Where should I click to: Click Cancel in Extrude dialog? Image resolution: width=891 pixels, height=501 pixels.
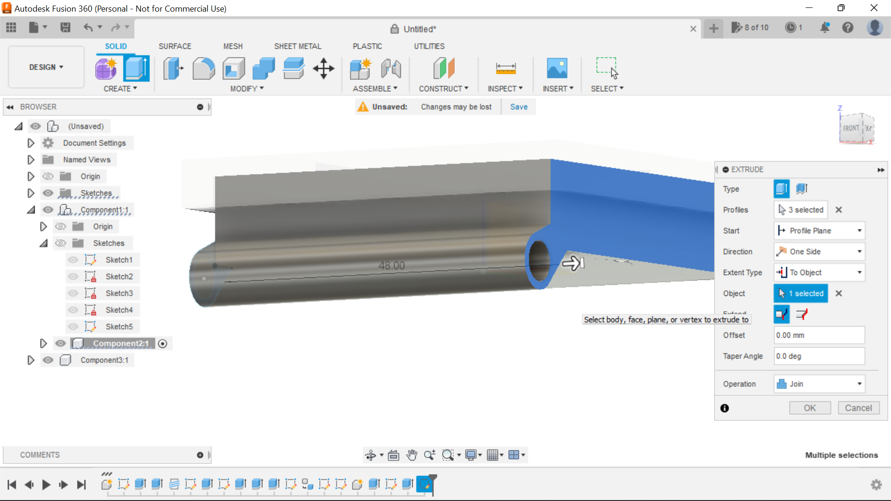tap(859, 408)
